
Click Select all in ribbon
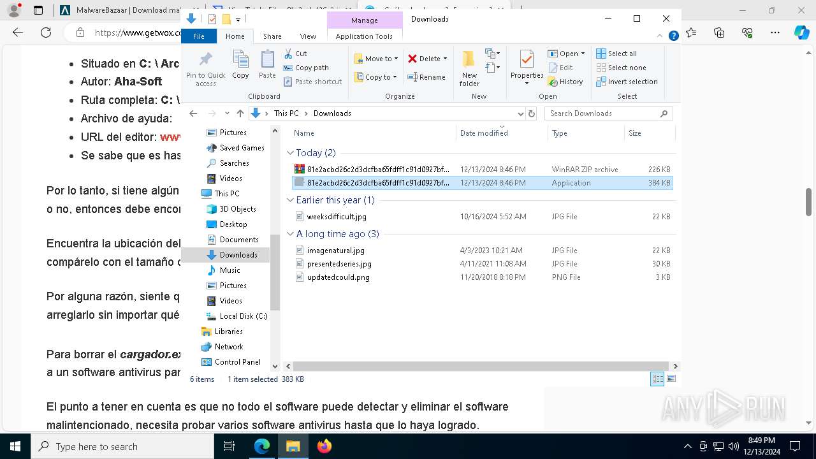tap(616, 54)
